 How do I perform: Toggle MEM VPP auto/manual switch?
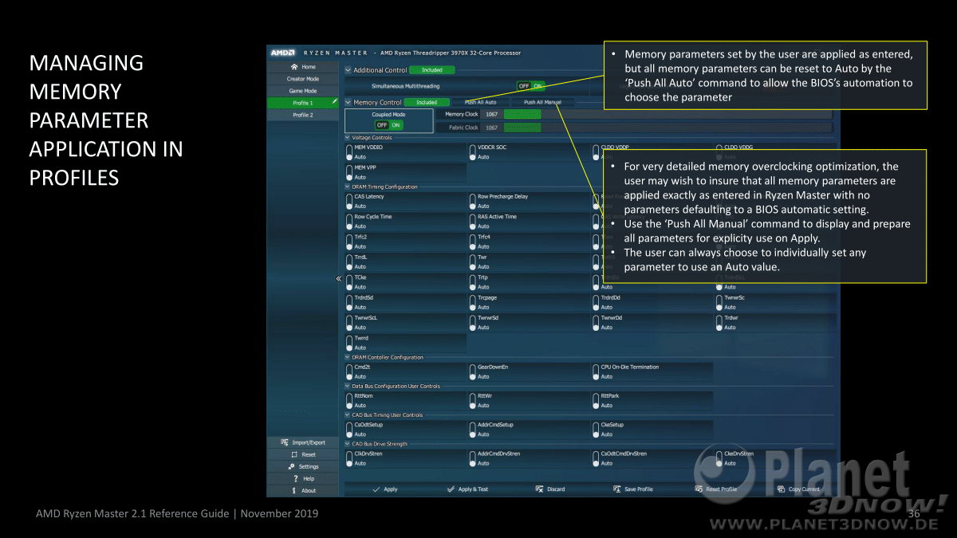click(349, 171)
